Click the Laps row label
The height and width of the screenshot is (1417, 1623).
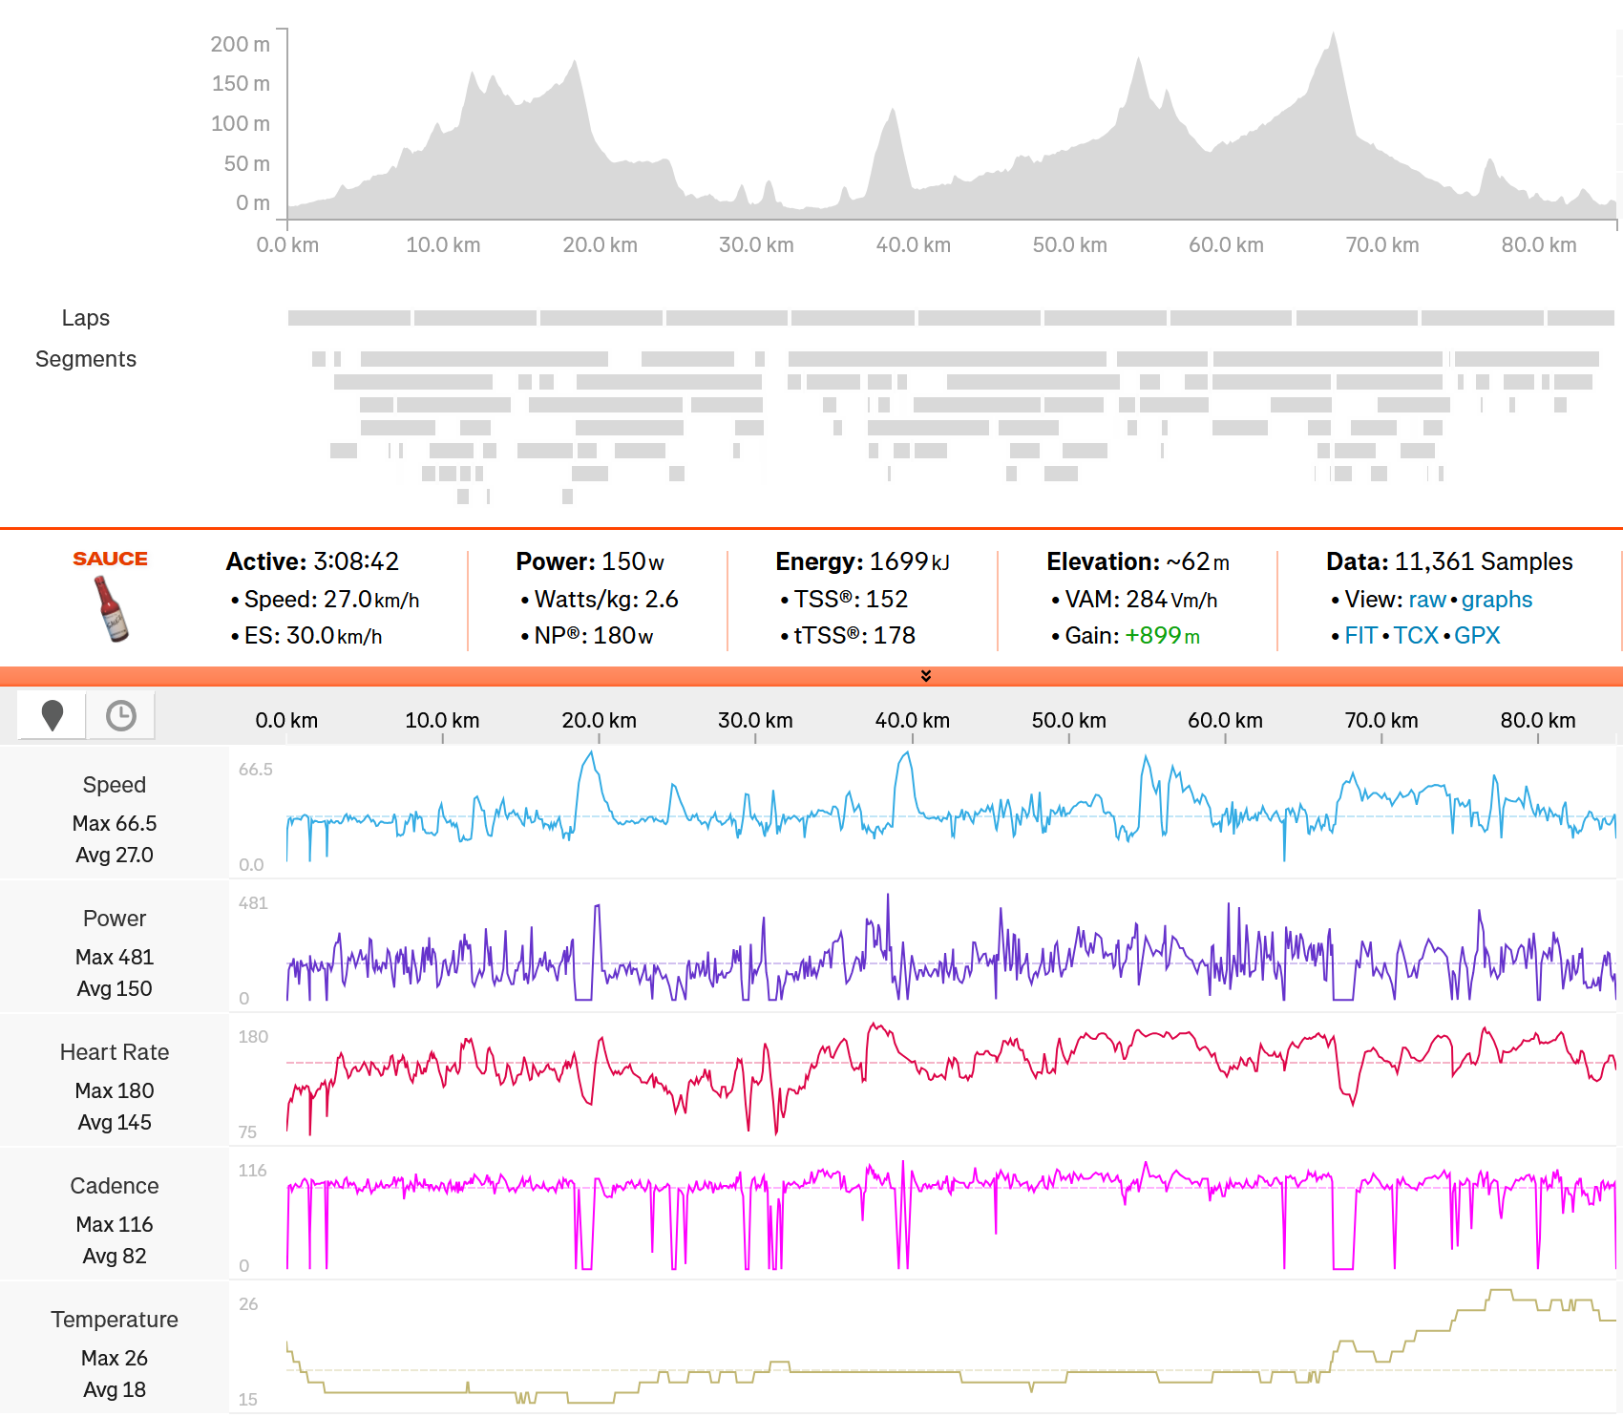pos(86,318)
